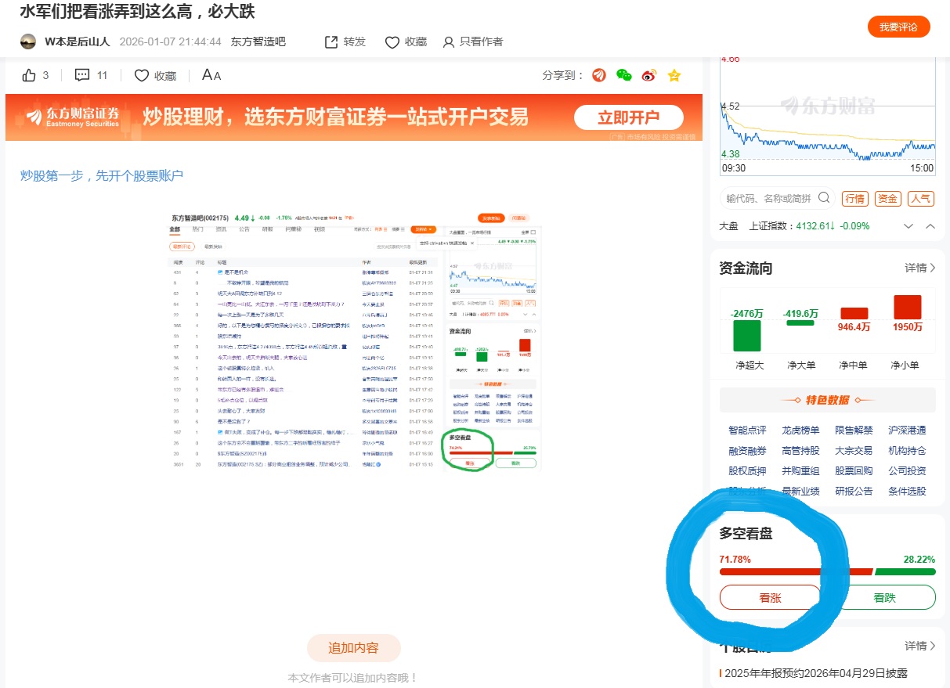
Task: Open 沪深港通 link
Action: point(907,430)
